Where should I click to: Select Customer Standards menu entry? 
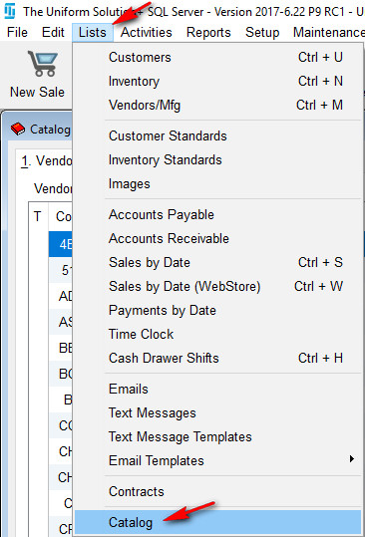217,135
